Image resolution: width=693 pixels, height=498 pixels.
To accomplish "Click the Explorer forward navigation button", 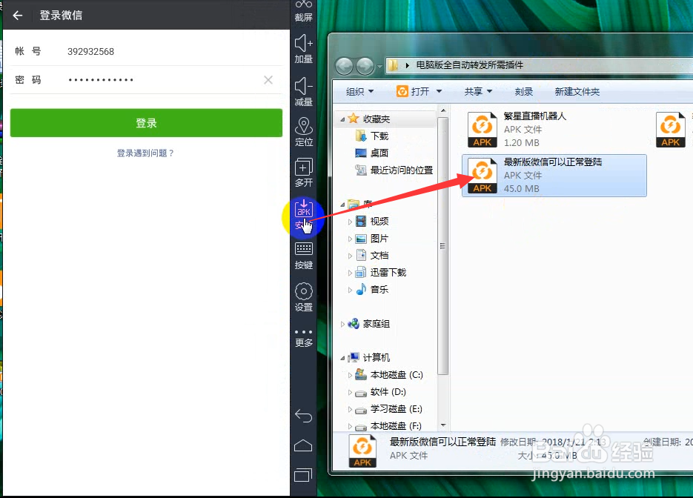I will click(x=365, y=66).
